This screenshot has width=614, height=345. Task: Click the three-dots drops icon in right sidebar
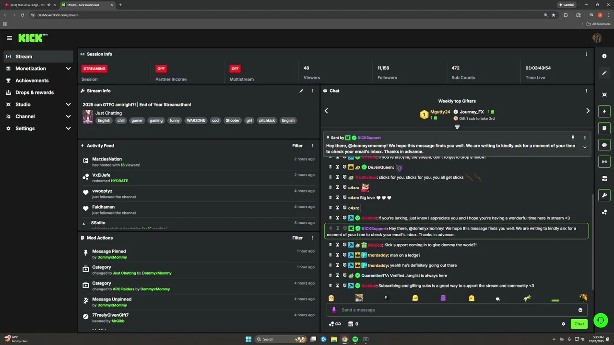[604, 212]
